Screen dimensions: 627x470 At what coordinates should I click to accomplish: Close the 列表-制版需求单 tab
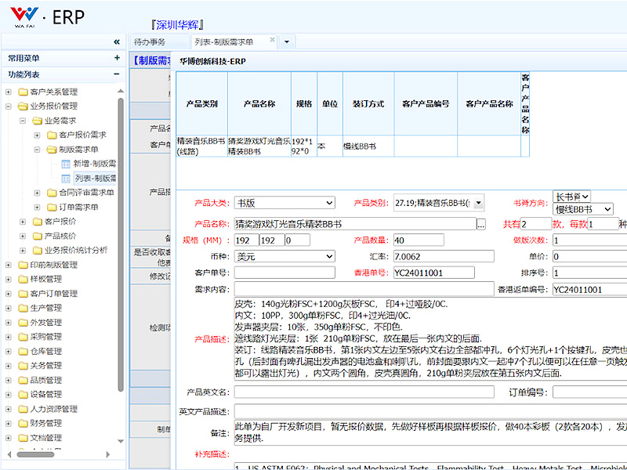coord(272,40)
